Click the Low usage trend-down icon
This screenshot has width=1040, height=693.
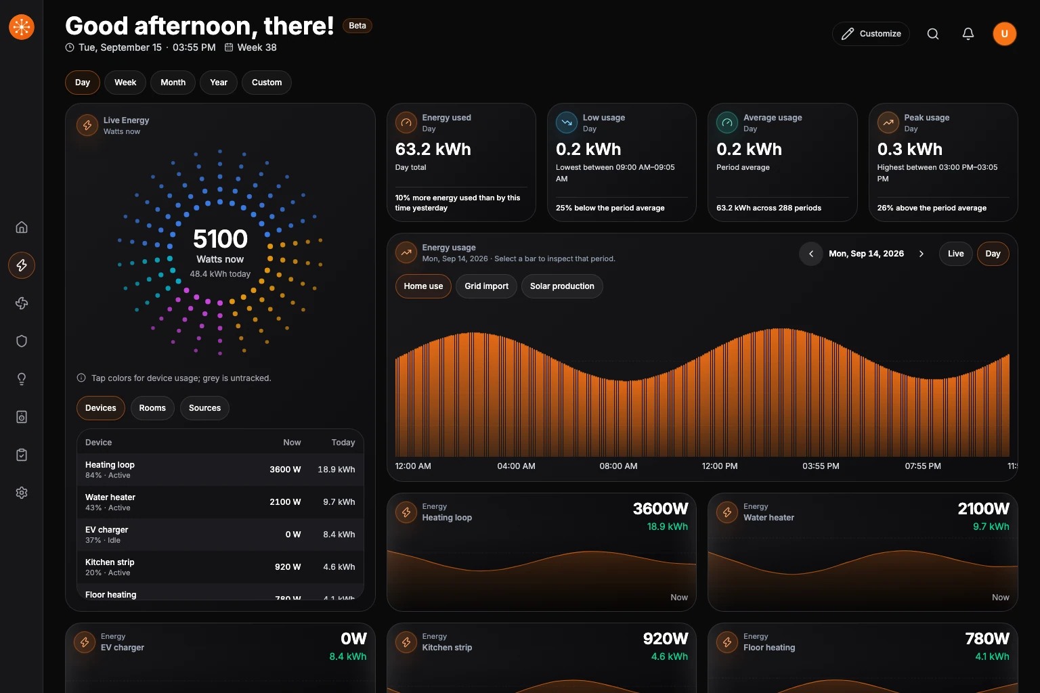[567, 122]
